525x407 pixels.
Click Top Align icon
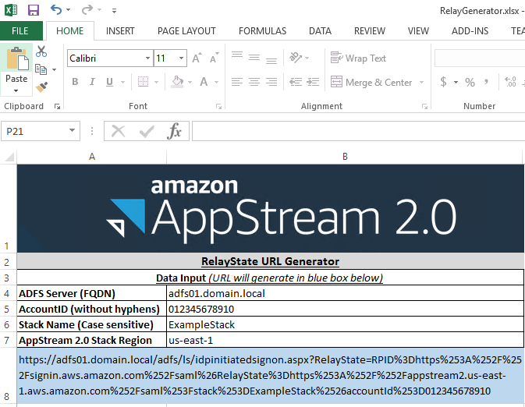[237, 55]
